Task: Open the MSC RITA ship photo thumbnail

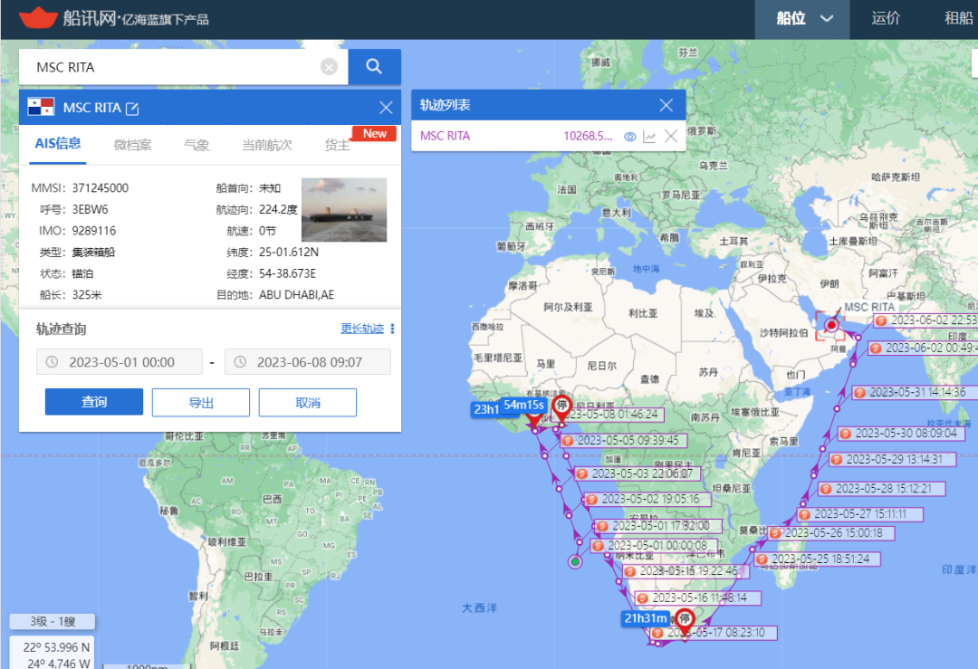Action: 344,209
